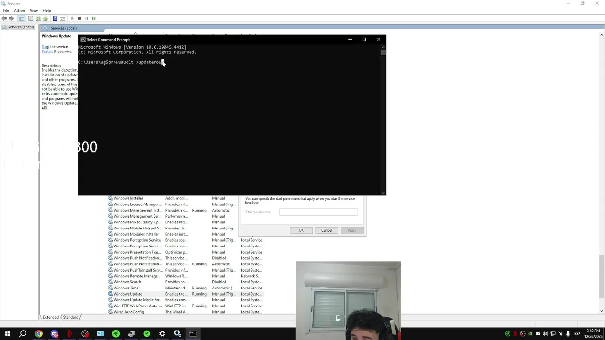Screen dimensions: 605x340
Task: Click OK in the properties dialog
Action: point(301,230)
